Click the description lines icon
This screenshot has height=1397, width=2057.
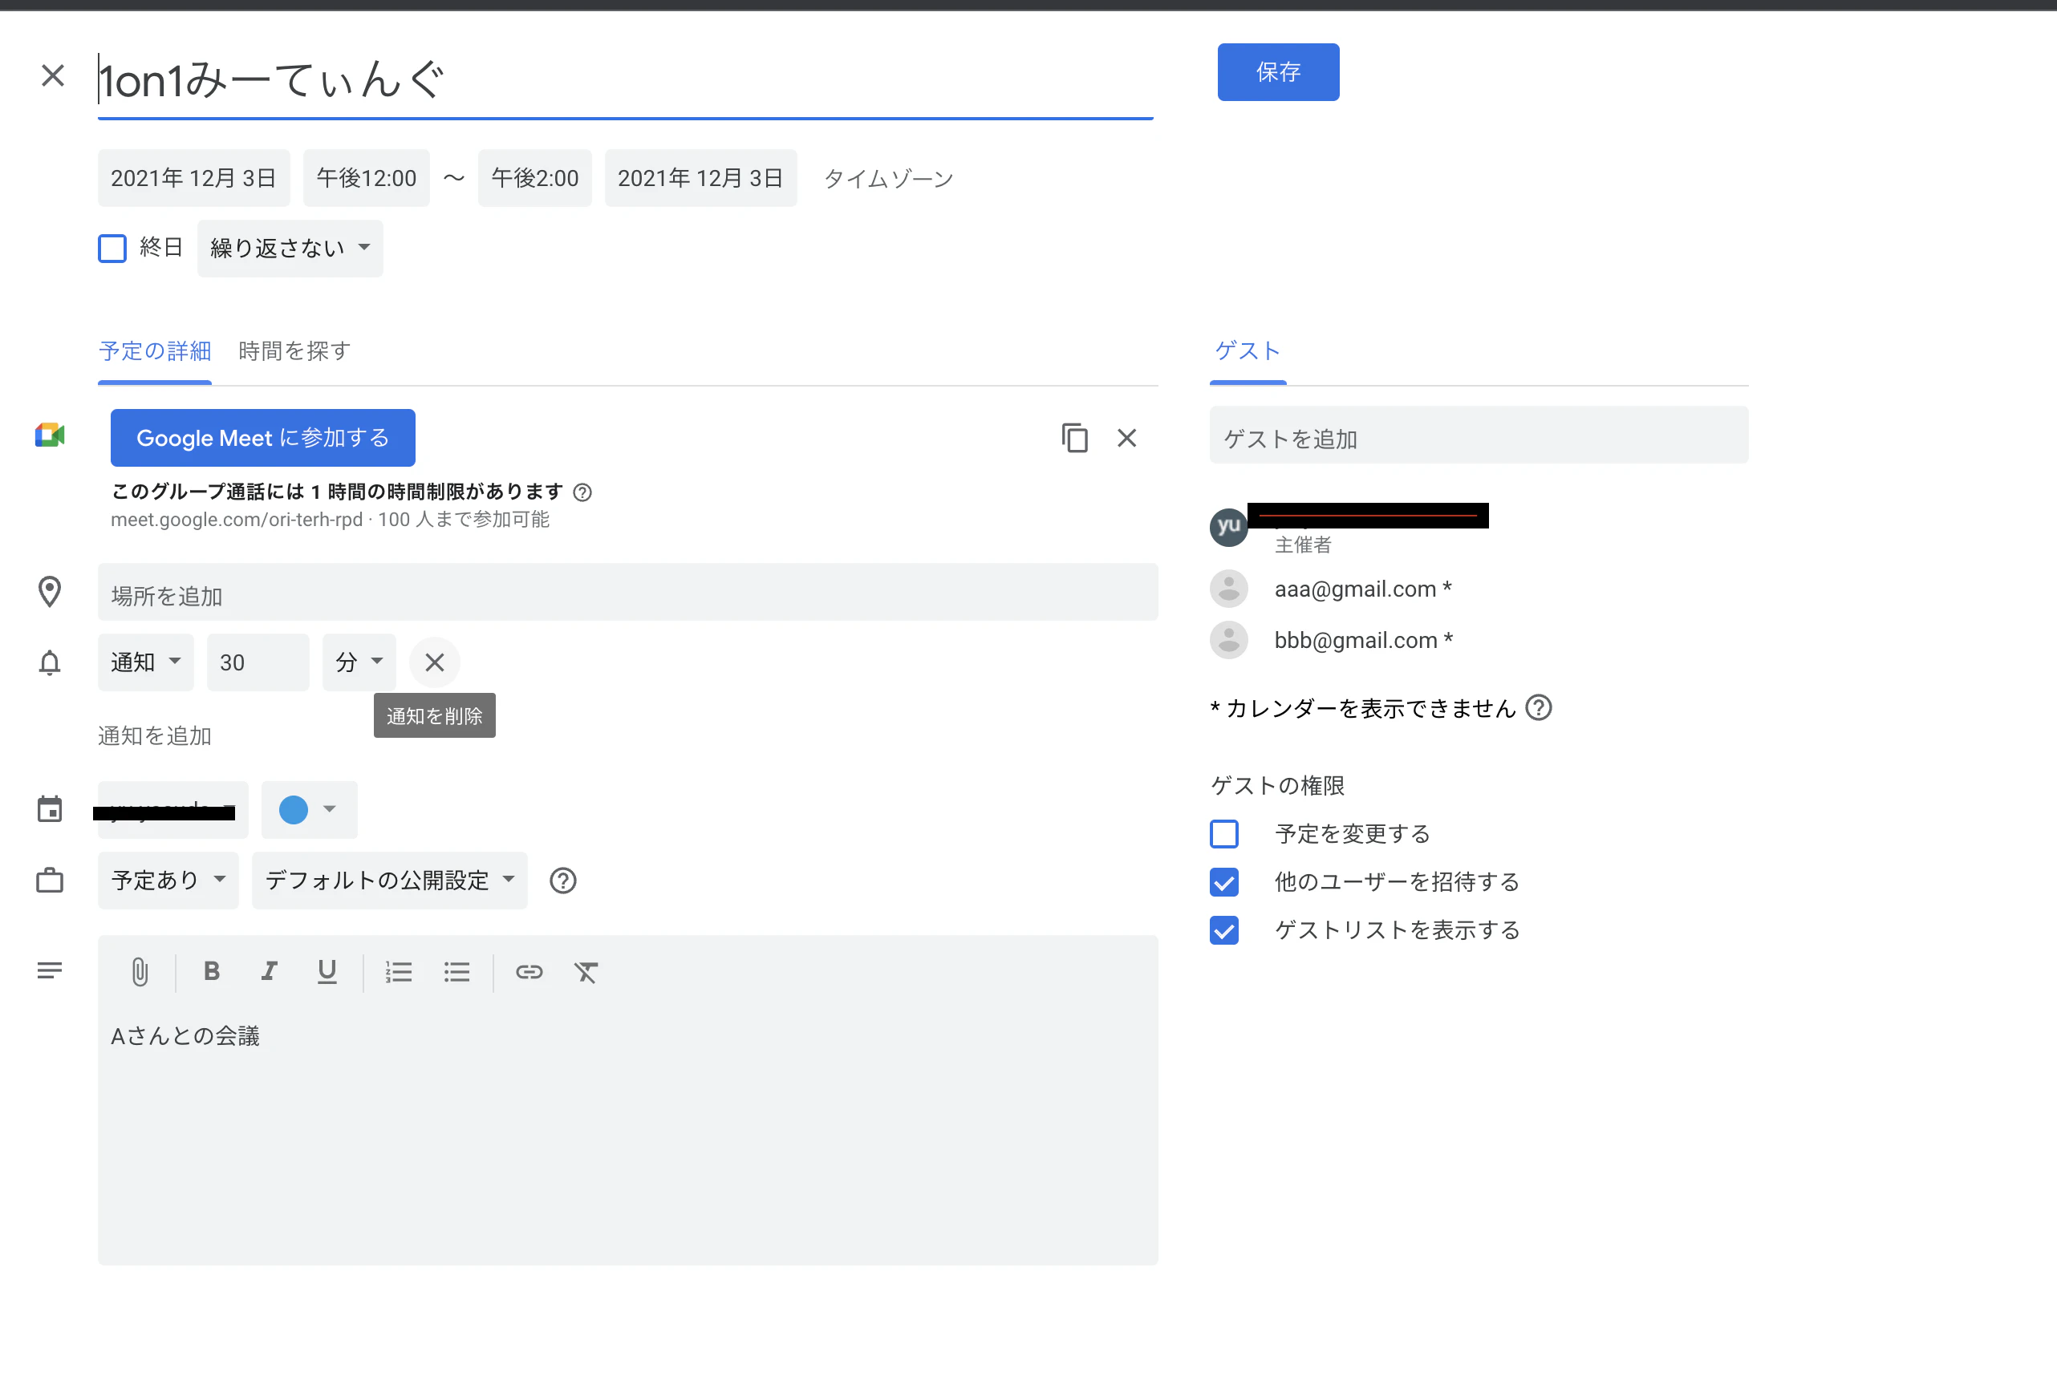[x=50, y=970]
